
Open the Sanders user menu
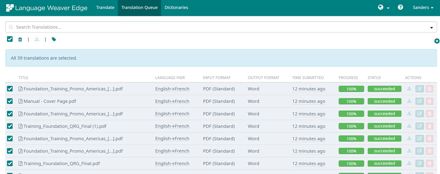point(423,8)
